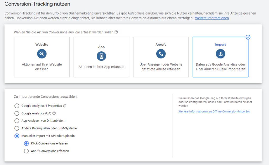Click 'Wählen Sie die Art von Conversions' prompt
269x165 pixels.
pyautogui.click(x=64, y=32)
